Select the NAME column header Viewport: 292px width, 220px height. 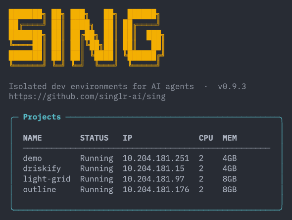[32, 138]
